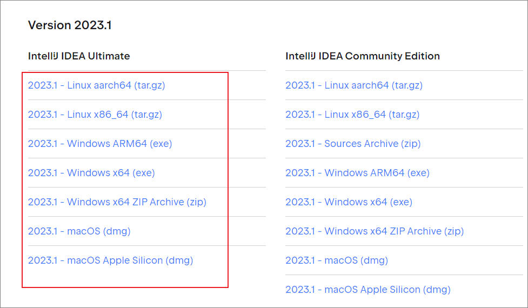The image size is (528, 308).
Task: Open Community 2023.1 macOS dmg link
Action: coord(336,260)
